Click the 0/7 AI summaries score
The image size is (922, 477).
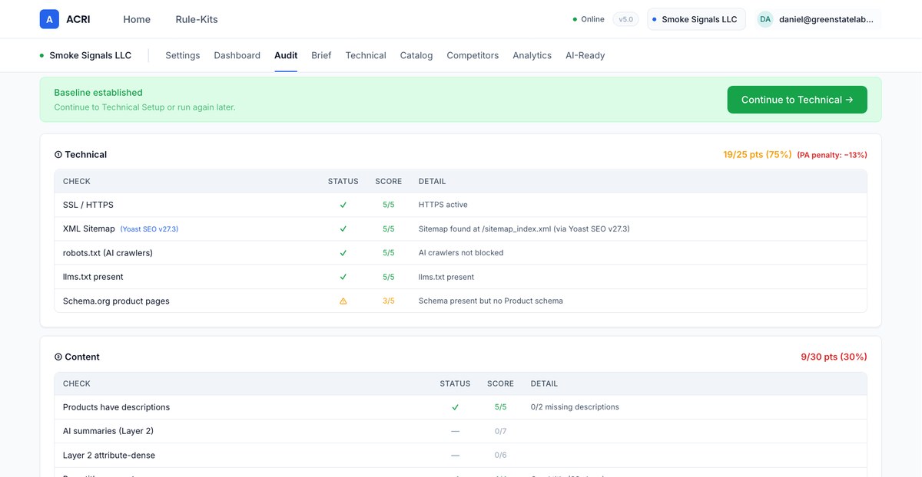(x=501, y=431)
